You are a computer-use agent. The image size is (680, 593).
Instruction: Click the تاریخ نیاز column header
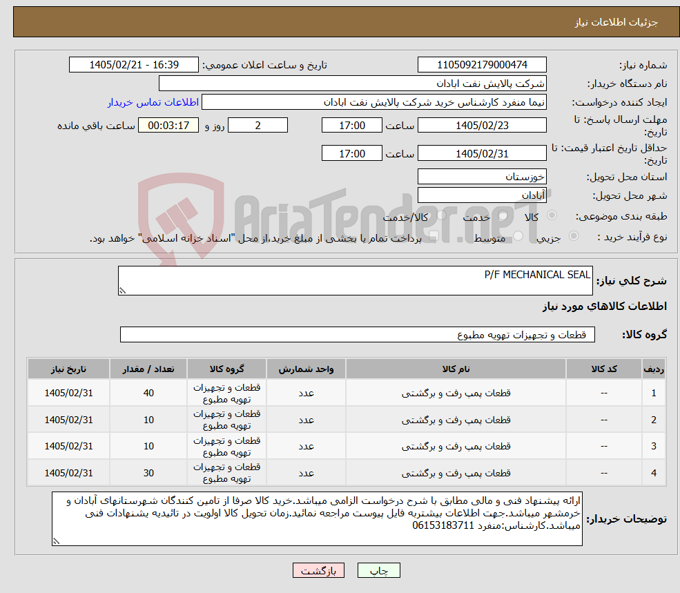click(68, 369)
